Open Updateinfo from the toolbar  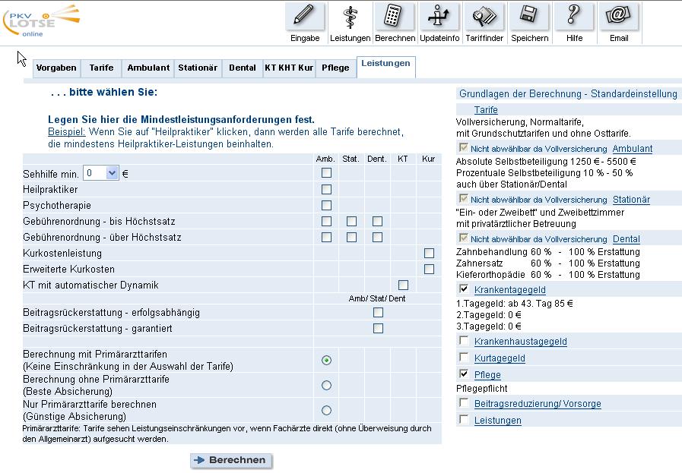click(439, 17)
